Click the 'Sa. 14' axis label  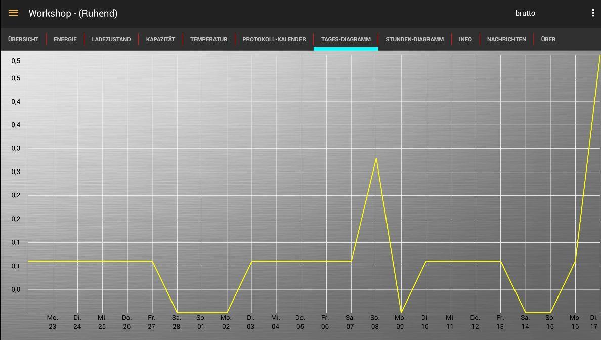(x=525, y=322)
